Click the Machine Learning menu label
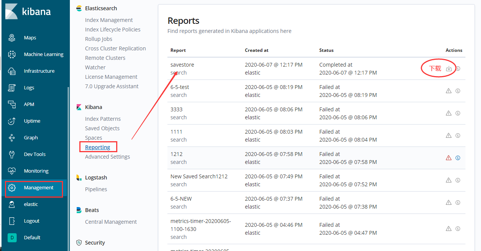This screenshot has height=251, width=481. coord(44,54)
